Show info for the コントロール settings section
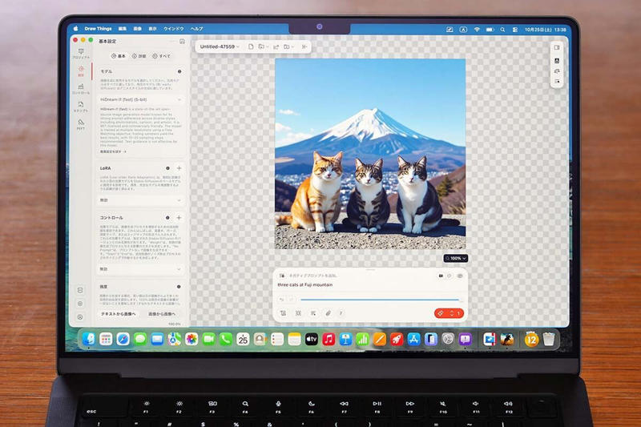The height and width of the screenshot is (427, 641). pyautogui.click(x=167, y=218)
